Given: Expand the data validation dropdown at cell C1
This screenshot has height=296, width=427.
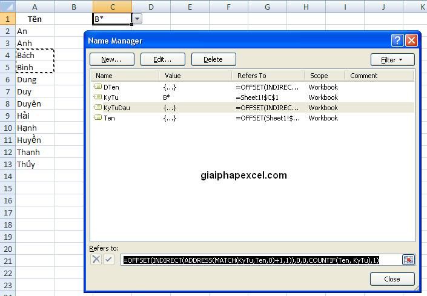Looking at the screenshot, I should pos(137,19).
